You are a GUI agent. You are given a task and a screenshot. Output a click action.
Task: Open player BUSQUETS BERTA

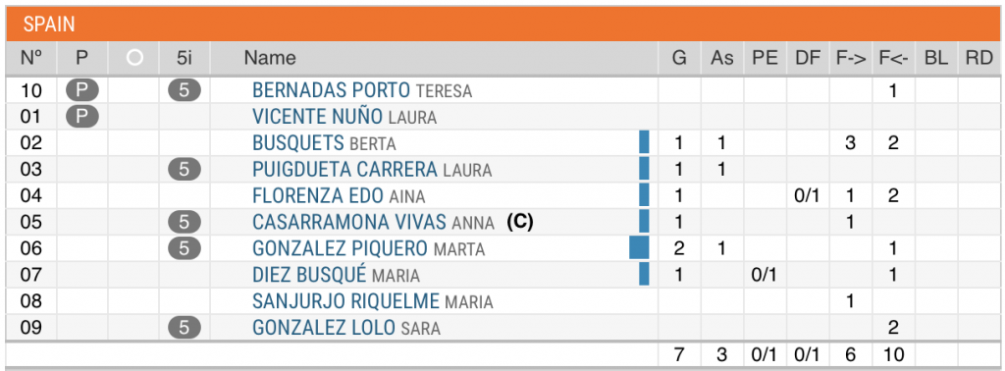coord(324,143)
